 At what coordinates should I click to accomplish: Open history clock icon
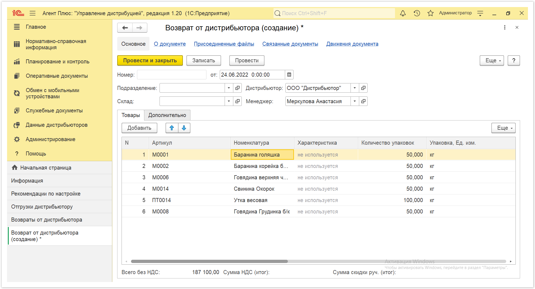pos(417,13)
